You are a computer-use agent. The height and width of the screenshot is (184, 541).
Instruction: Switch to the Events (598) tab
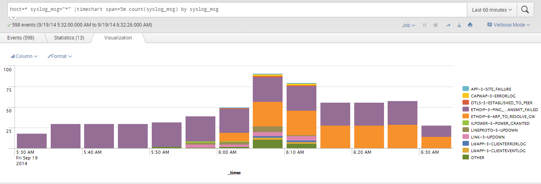pos(21,38)
